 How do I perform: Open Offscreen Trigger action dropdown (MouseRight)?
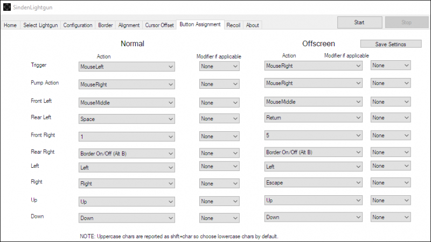[314, 66]
